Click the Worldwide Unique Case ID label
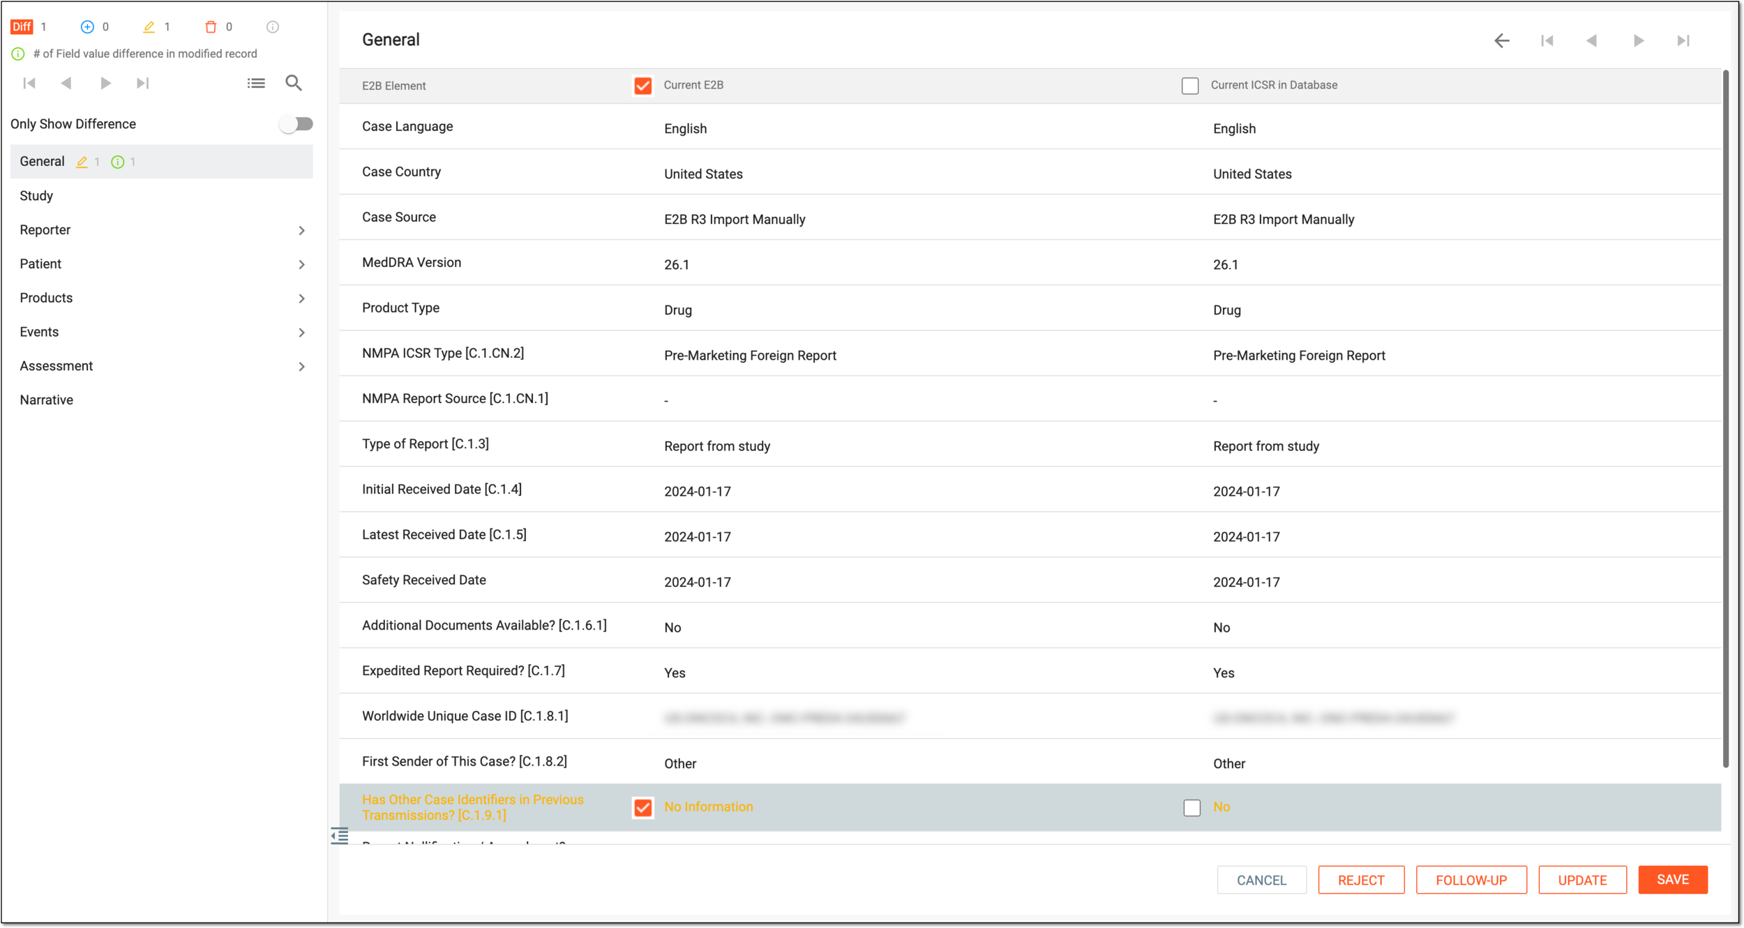This screenshot has width=1744, height=928. (x=465, y=716)
